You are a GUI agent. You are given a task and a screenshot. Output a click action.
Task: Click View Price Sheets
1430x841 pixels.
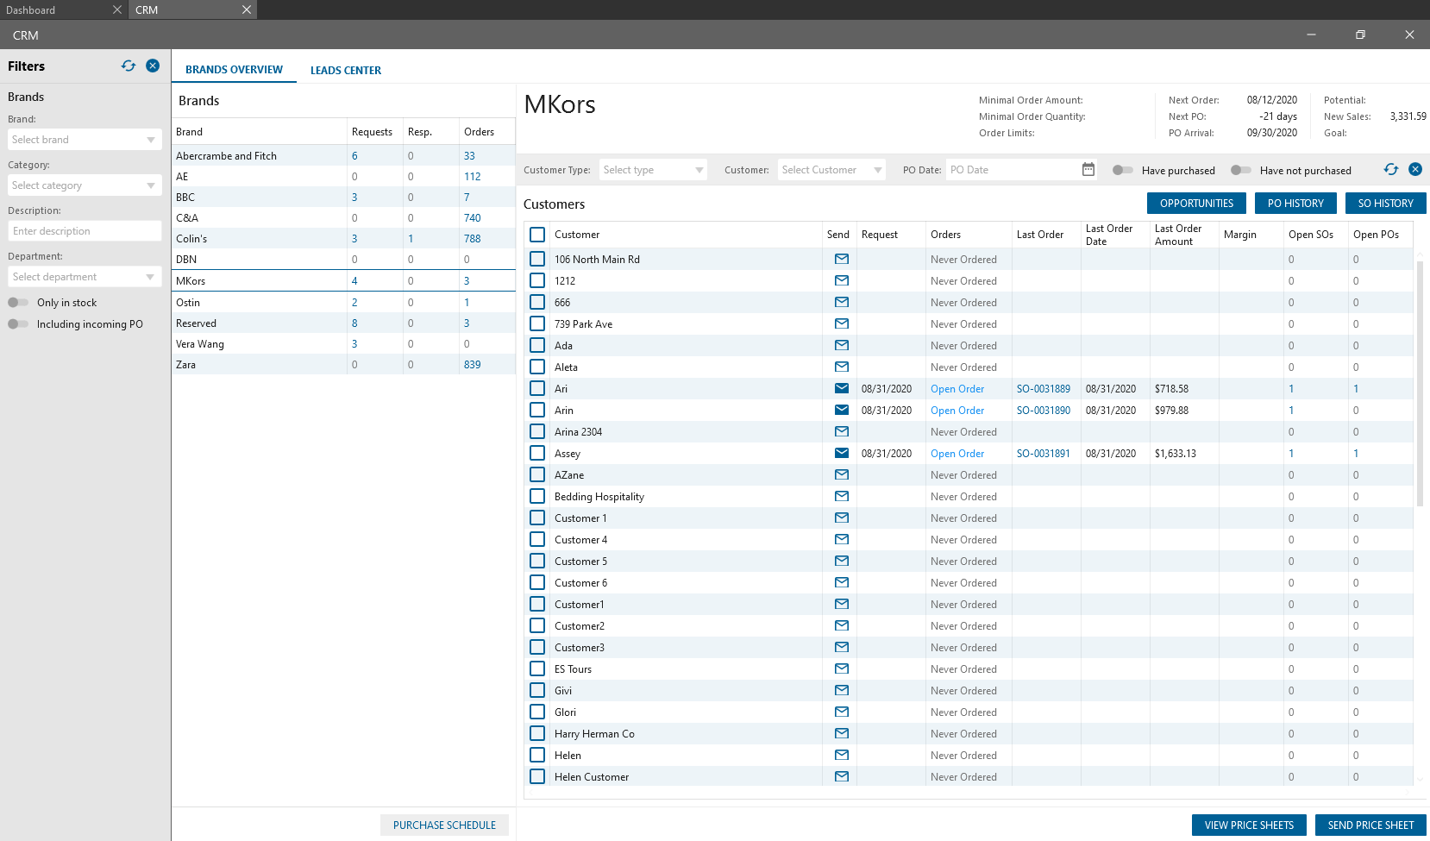pyautogui.click(x=1249, y=825)
